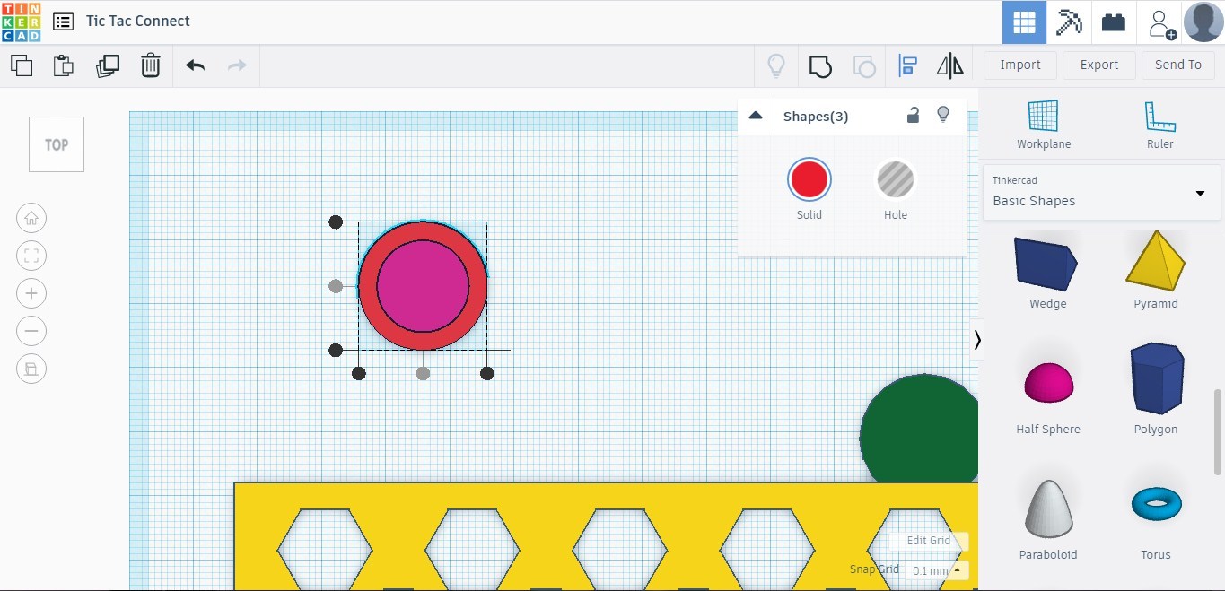Switch the selected shape to Hole mode
1225x591 pixels.
895,178
